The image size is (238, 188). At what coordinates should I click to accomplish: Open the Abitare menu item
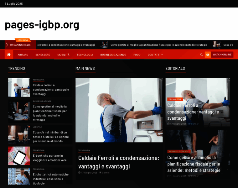coord(23,55)
